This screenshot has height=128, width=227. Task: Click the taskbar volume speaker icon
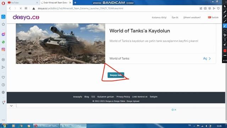click(206, 126)
